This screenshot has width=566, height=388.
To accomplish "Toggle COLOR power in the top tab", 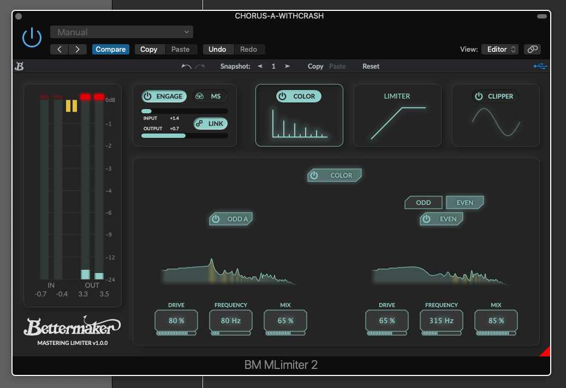I will [299, 96].
